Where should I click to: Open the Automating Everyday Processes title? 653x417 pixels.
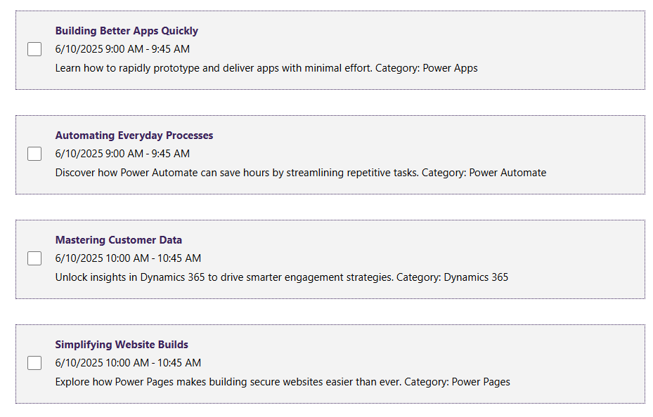(x=134, y=135)
